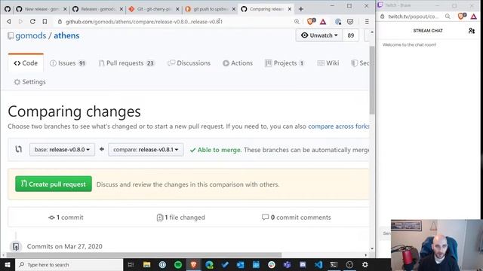Open the Issues tab with 91 items
The width and height of the screenshot is (483, 271).
(x=68, y=63)
